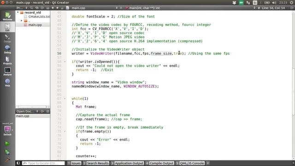Collapse the record_vid project tree
Viewport: 295px width, 166px height.
pos(18,12)
